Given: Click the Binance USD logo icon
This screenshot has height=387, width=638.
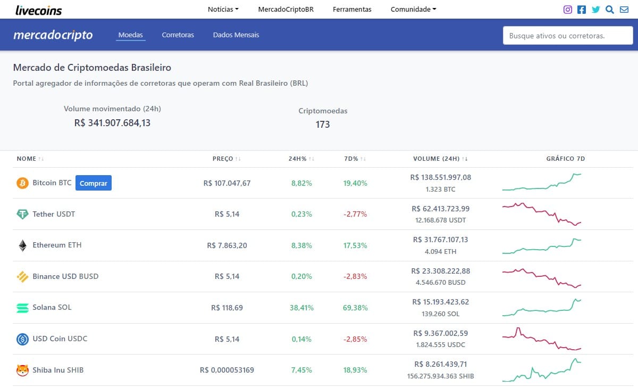Looking at the screenshot, I should tap(22, 277).
